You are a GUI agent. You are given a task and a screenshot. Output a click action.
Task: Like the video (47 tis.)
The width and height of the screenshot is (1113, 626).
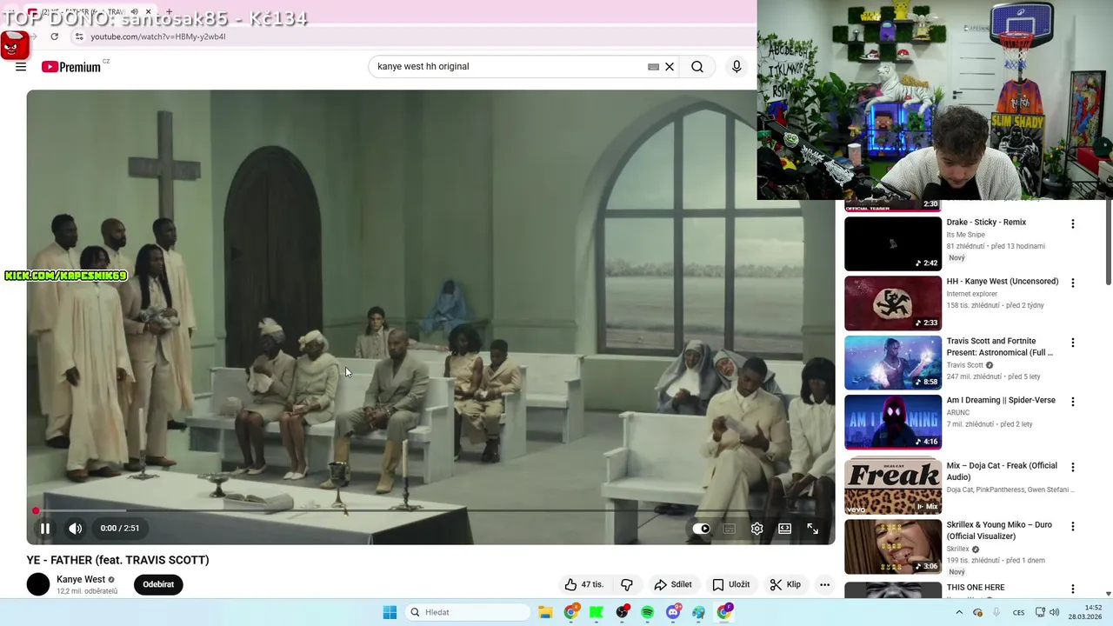click(584, 584)
